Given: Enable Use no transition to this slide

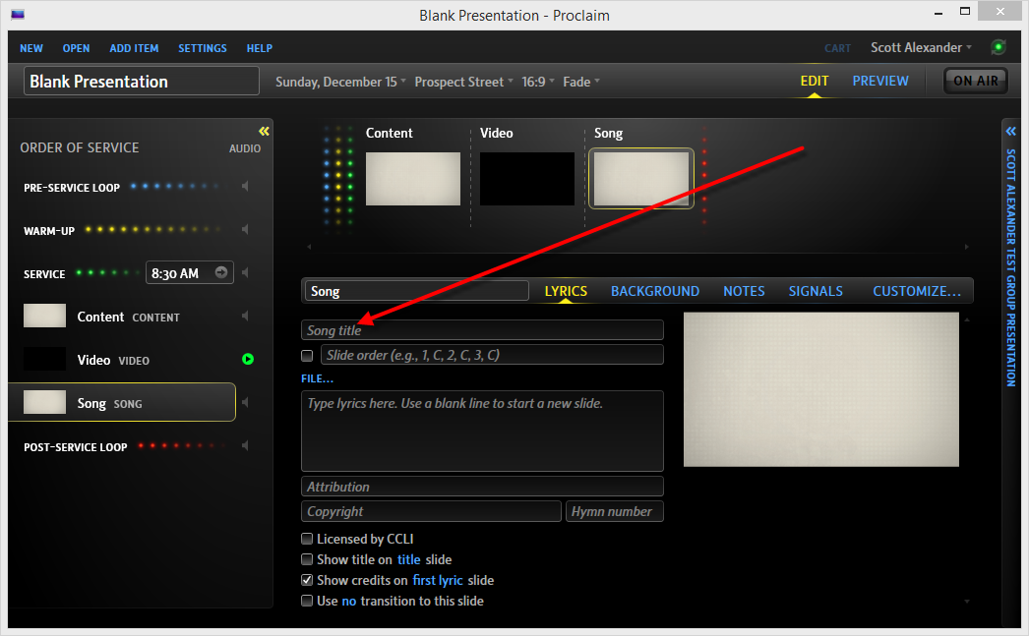Looking at the screenshot, I should 307,602.
